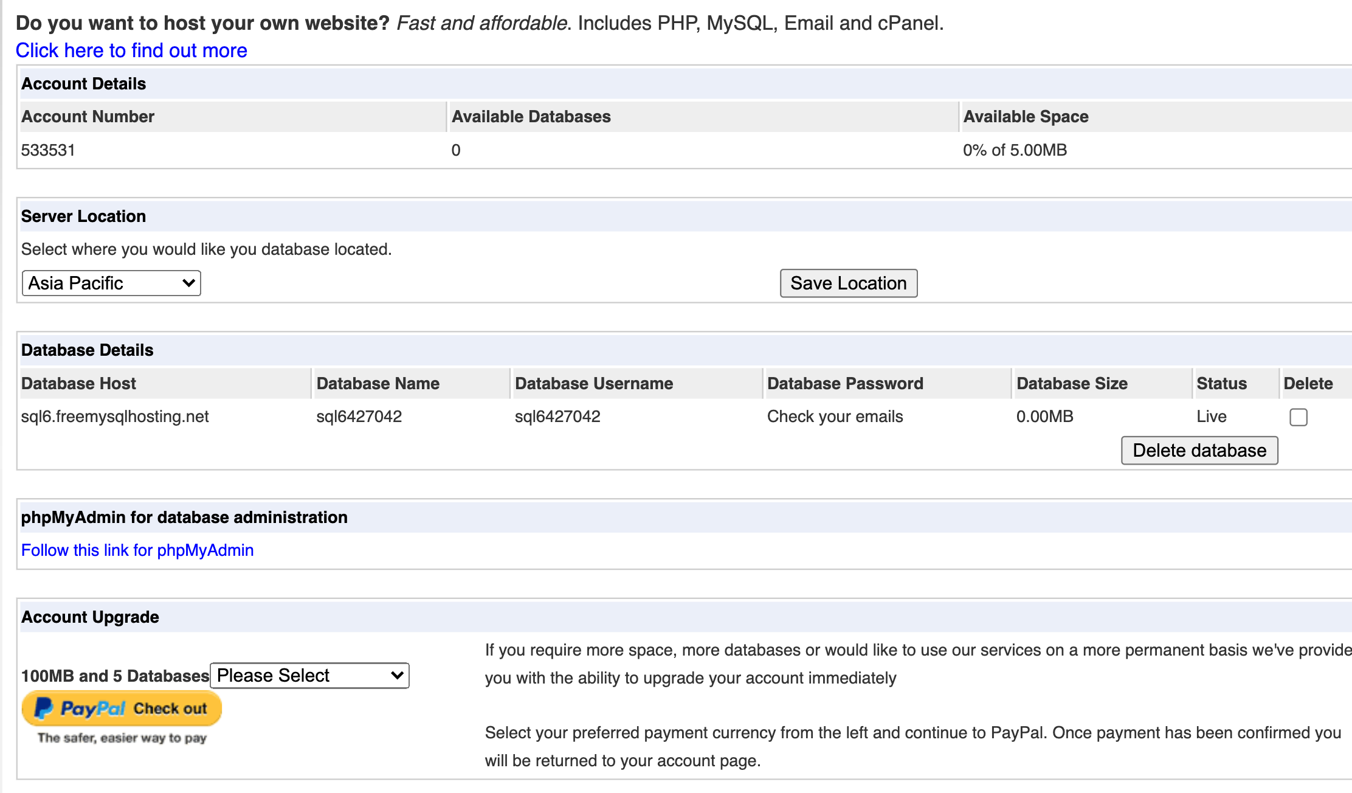Click the Server Location section heading

pos(84,216)
